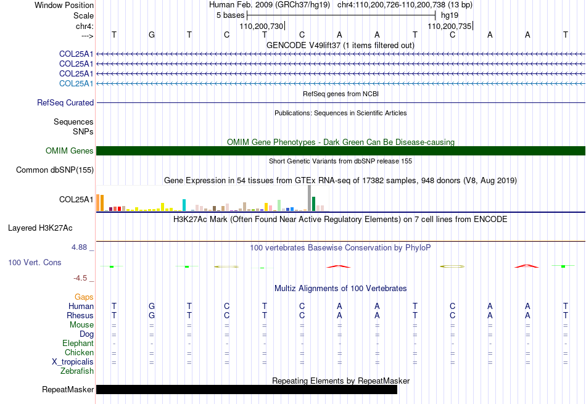Click the dark green bar in GTEx chart
This screenshot has width=586, height=404.
(314, 204)
